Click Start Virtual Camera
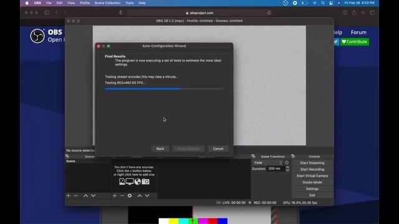The width and height of the screenshot is (399, 224). tap(312, 175)
